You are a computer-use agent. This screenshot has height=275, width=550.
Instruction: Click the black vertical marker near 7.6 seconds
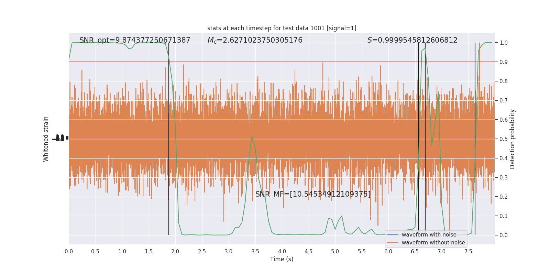(475, 139)
